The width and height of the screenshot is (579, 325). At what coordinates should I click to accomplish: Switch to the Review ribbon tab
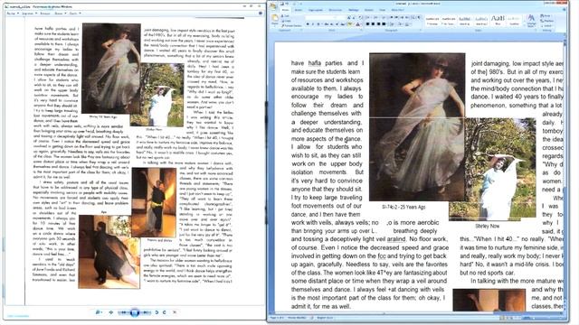coord(368,10)
